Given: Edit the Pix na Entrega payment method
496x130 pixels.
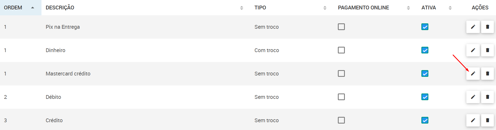Looking at the screenshot, I should pos(473,27).
